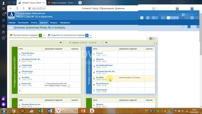The image size is (202, 114).
Task: Click the volume icon in system tray
Action: 183,111
